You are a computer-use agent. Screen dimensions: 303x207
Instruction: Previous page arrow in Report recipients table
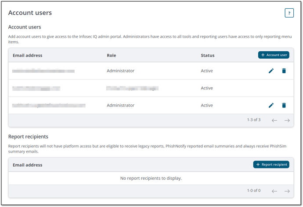tap(274, 191)
